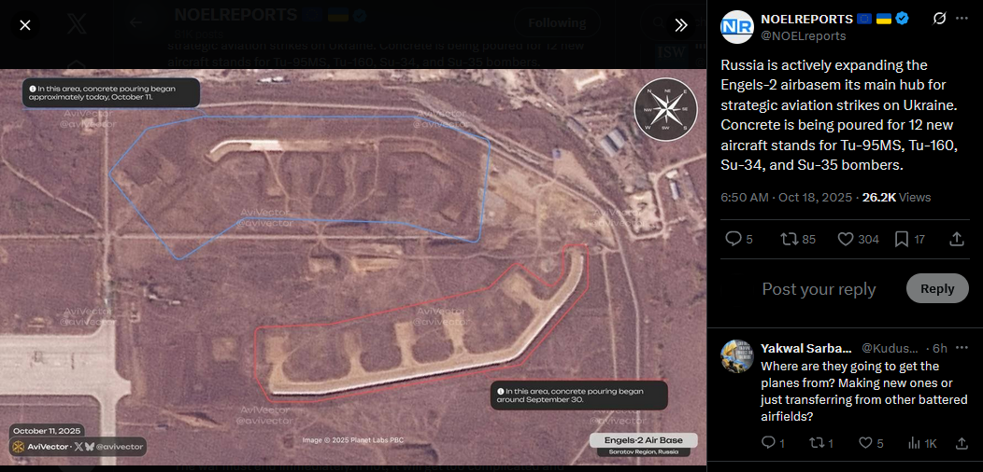Click the 6h timestamp on the comment
This screenshot has width=983, height=472.
940,348
